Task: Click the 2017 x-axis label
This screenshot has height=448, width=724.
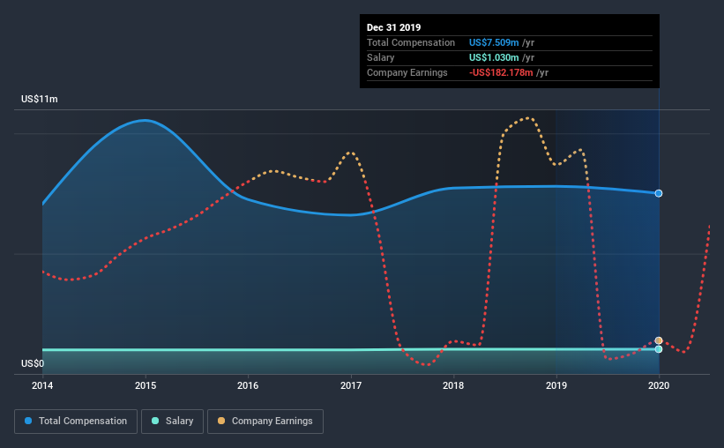Action: [351, 385]
